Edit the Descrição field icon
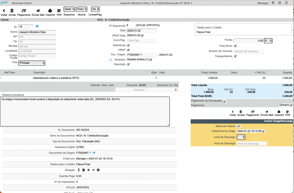294x193 pixels. click(x=128, y=64)
